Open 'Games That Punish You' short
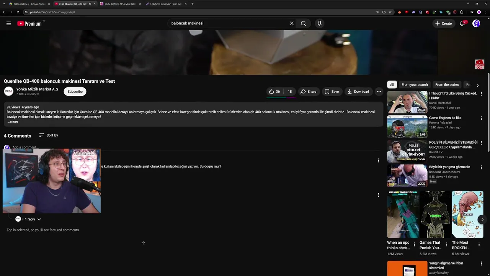This screenshot has height=276, width=490. (435, 215)
